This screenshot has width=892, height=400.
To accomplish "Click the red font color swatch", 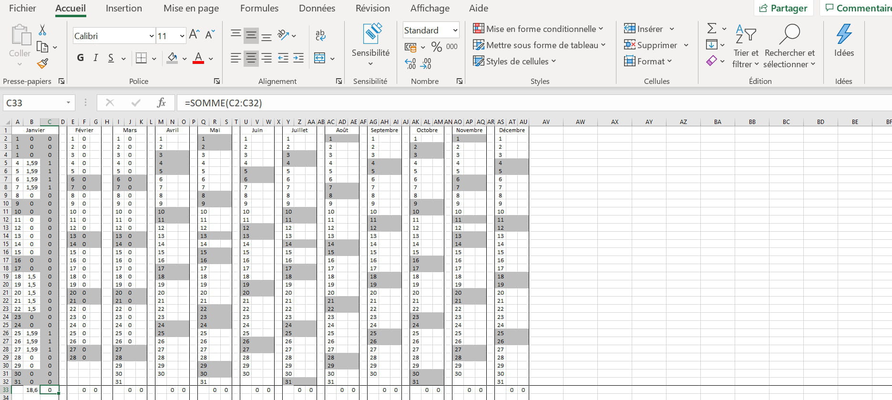I will coord(198,58).
